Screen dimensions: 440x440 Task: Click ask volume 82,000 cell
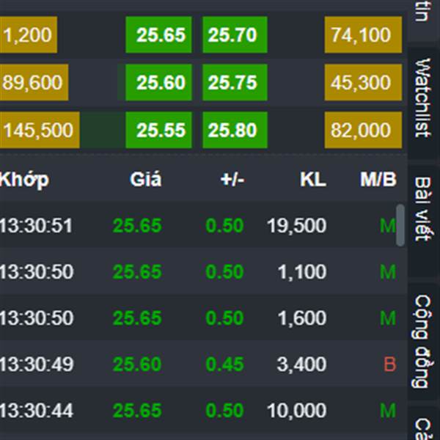[363, 130]
